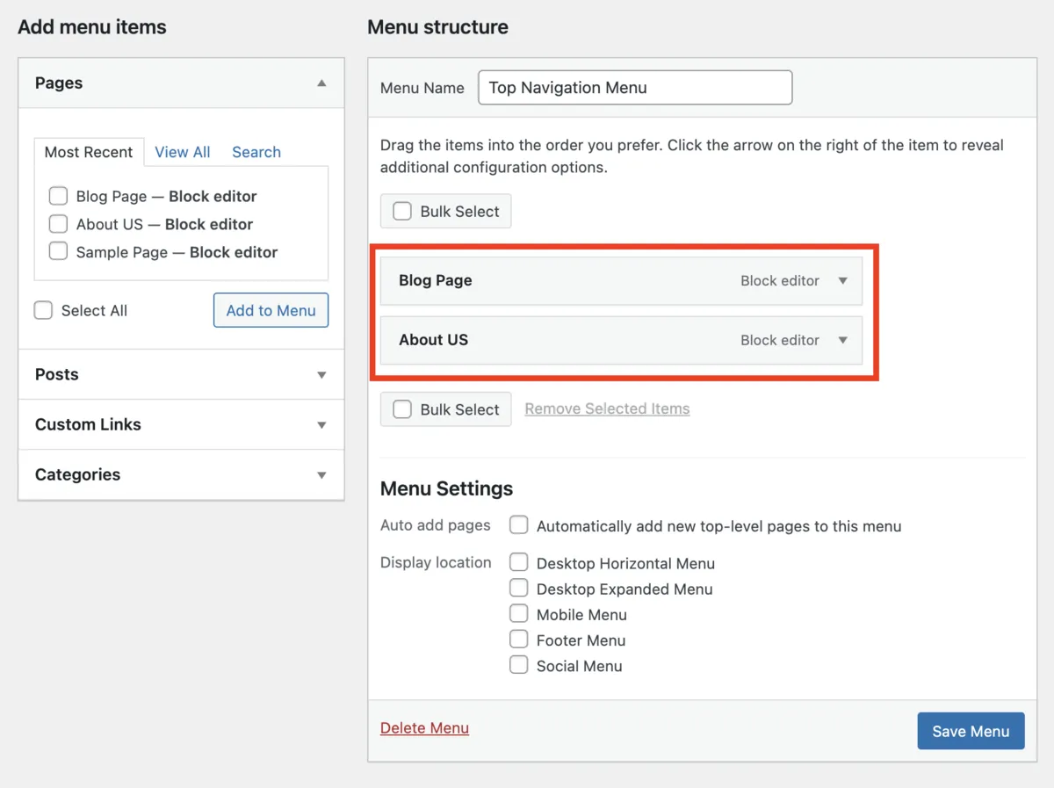Click the Add menu items heading
1054x788 pixels.
pyautogui.click(x=92, y=27)
